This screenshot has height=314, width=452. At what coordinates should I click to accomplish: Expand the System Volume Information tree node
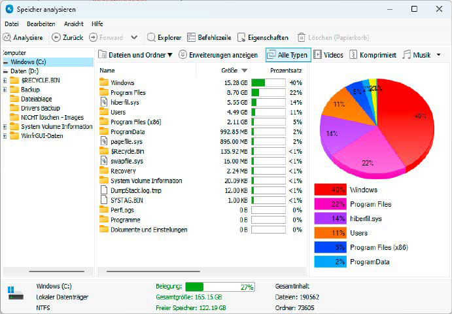pyautogui.click(x=5, y=126)
